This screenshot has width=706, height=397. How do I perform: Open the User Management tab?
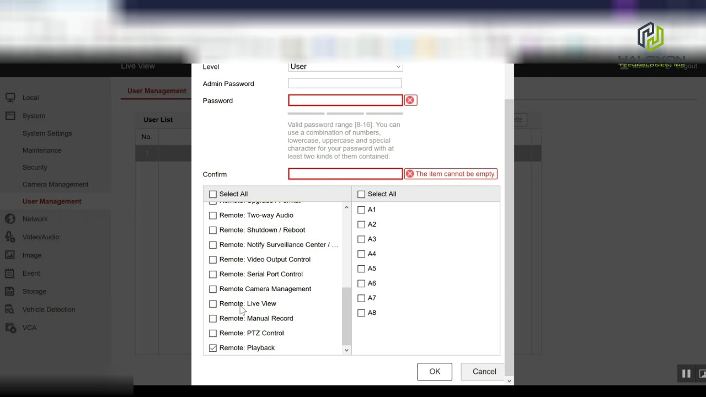tap(157, 91)
